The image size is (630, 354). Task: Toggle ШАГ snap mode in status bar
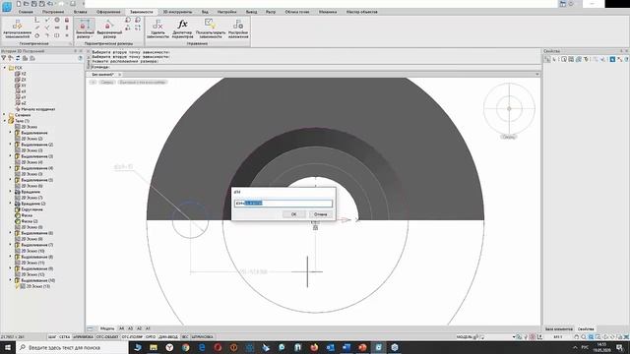52,337
